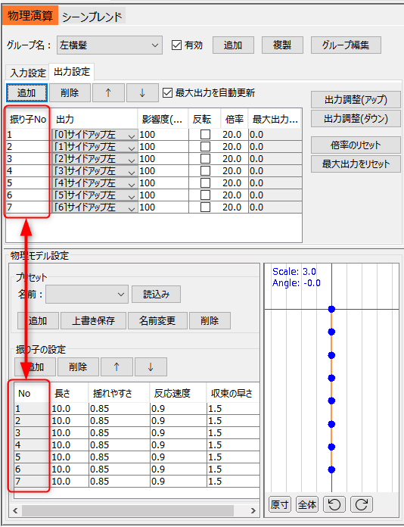
Task: Switch to the 入力設定 tab
Action: [x=28, y=73]
